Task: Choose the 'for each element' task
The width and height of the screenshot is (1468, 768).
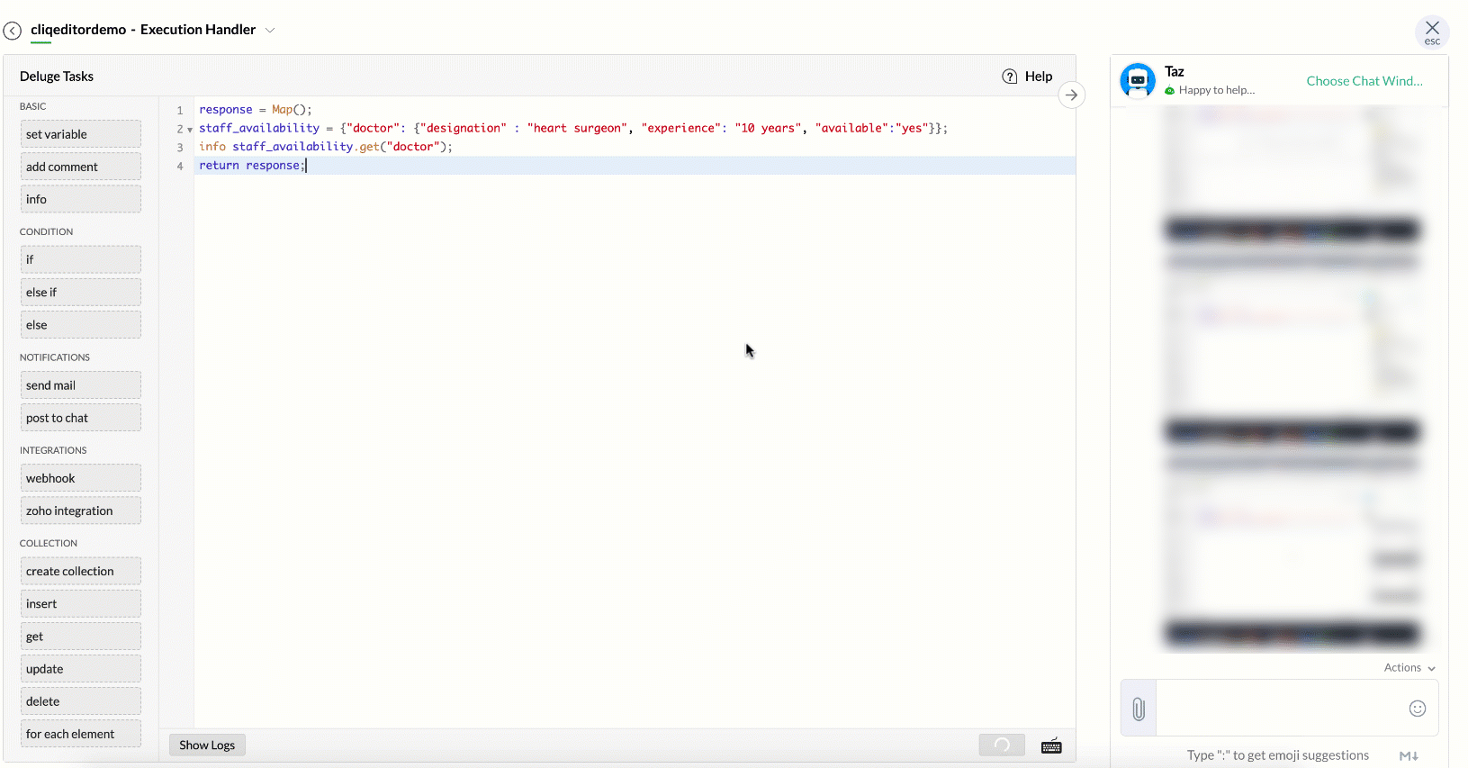Action: [80, 734]
